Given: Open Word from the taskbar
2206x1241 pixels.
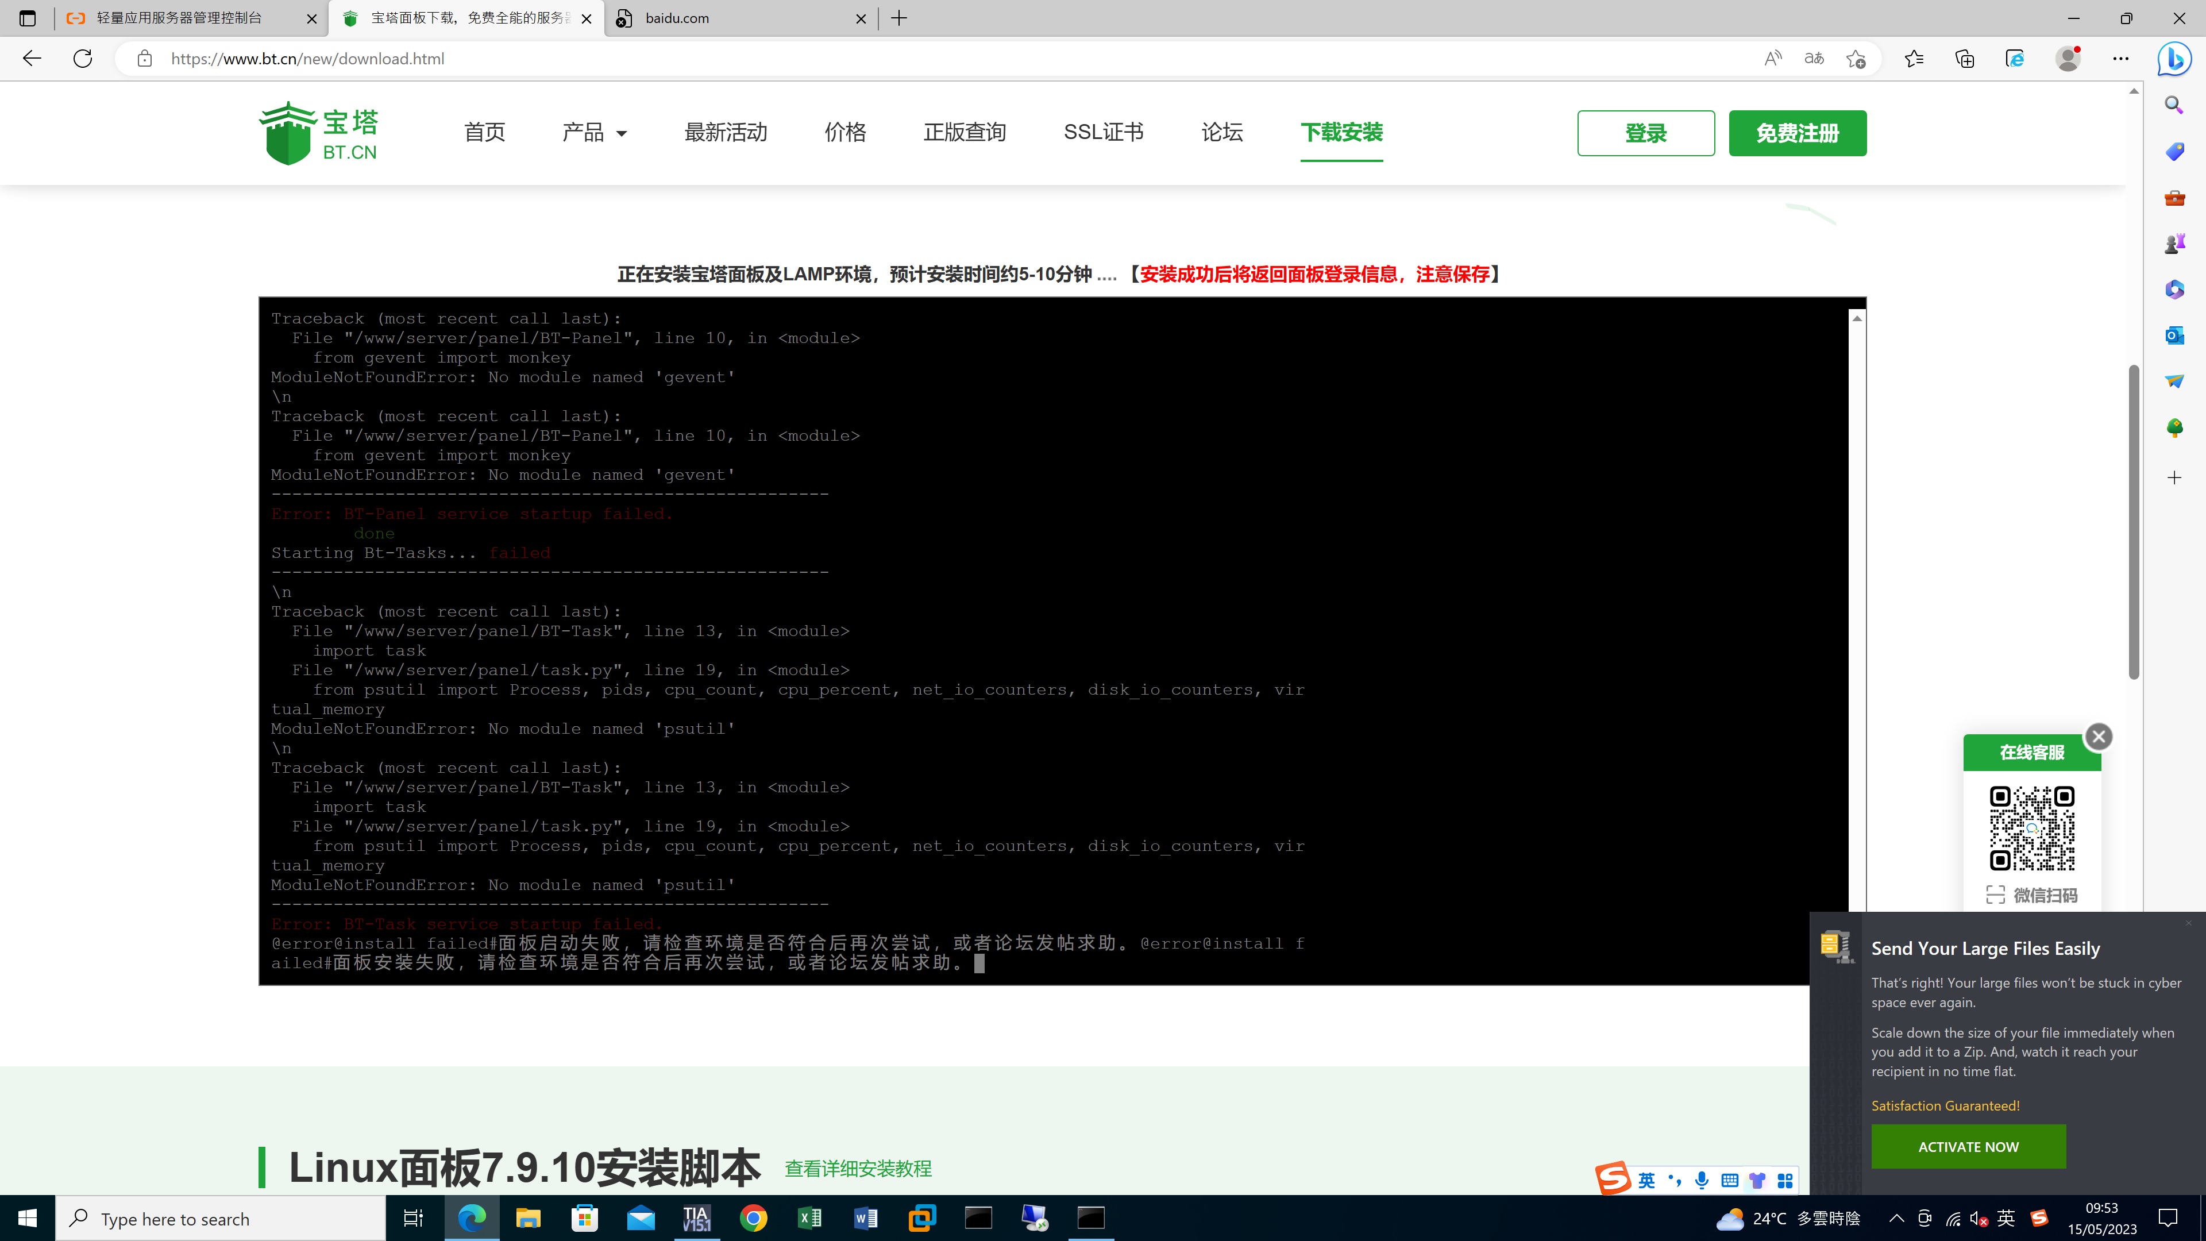Looking at the screenshot, I should pos(866,1218).
